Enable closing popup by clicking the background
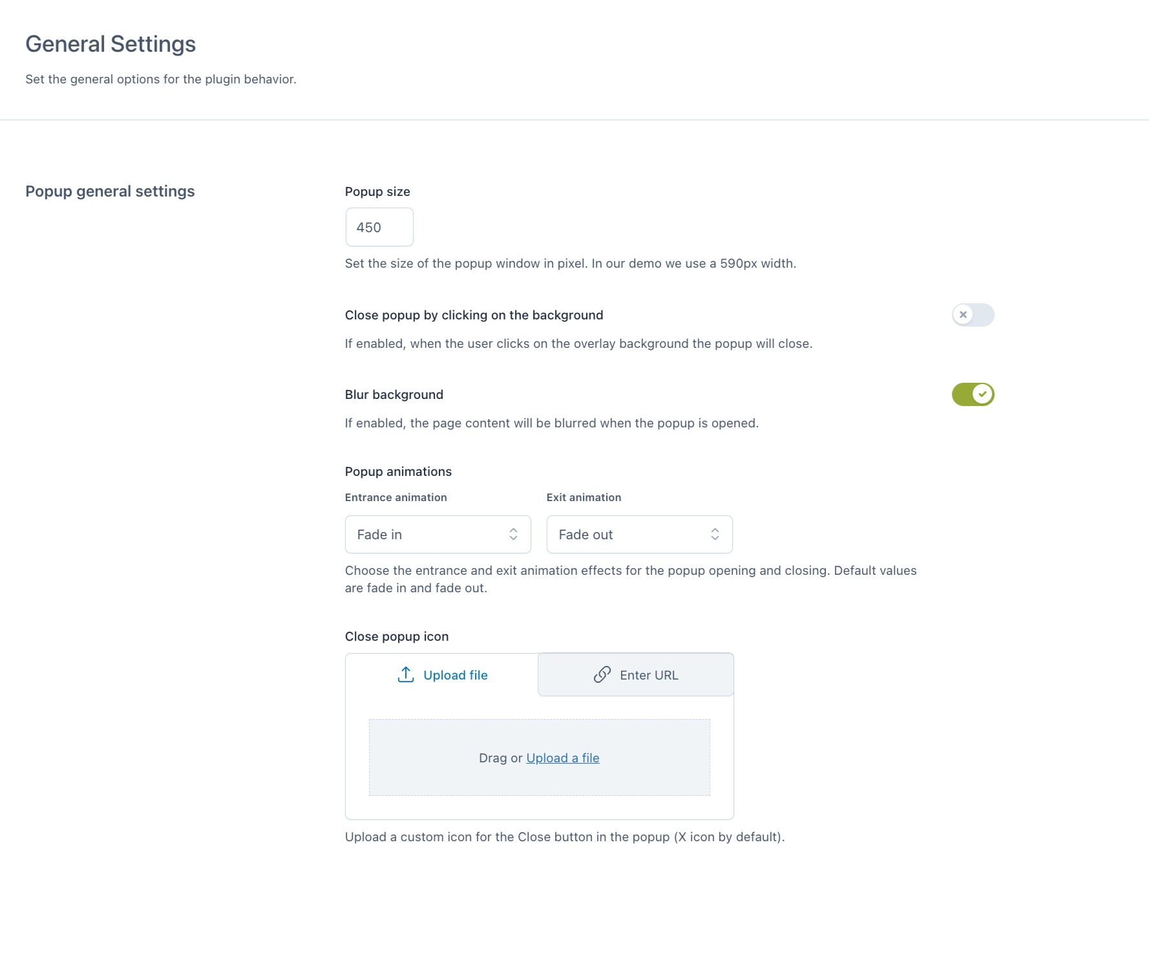 973,315
